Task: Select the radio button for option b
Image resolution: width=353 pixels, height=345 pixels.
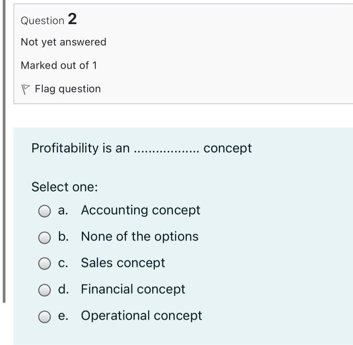Action: [x=45, y=237]
